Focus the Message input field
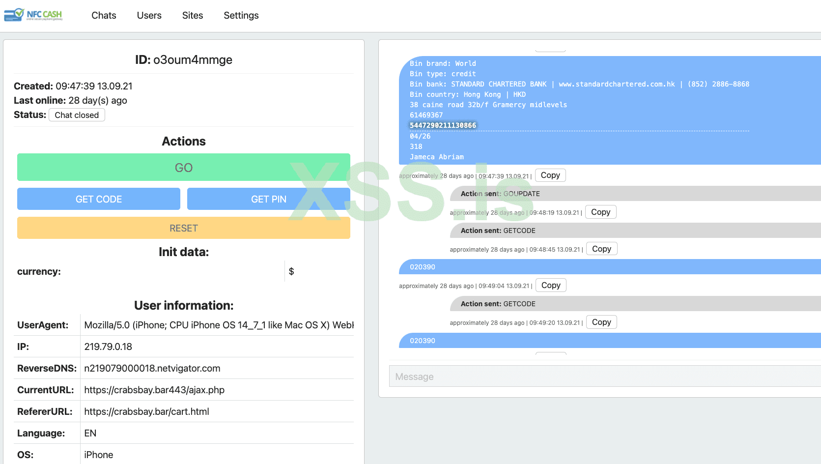Viewport: 821px width, 464px height. [x=604, y=377]
